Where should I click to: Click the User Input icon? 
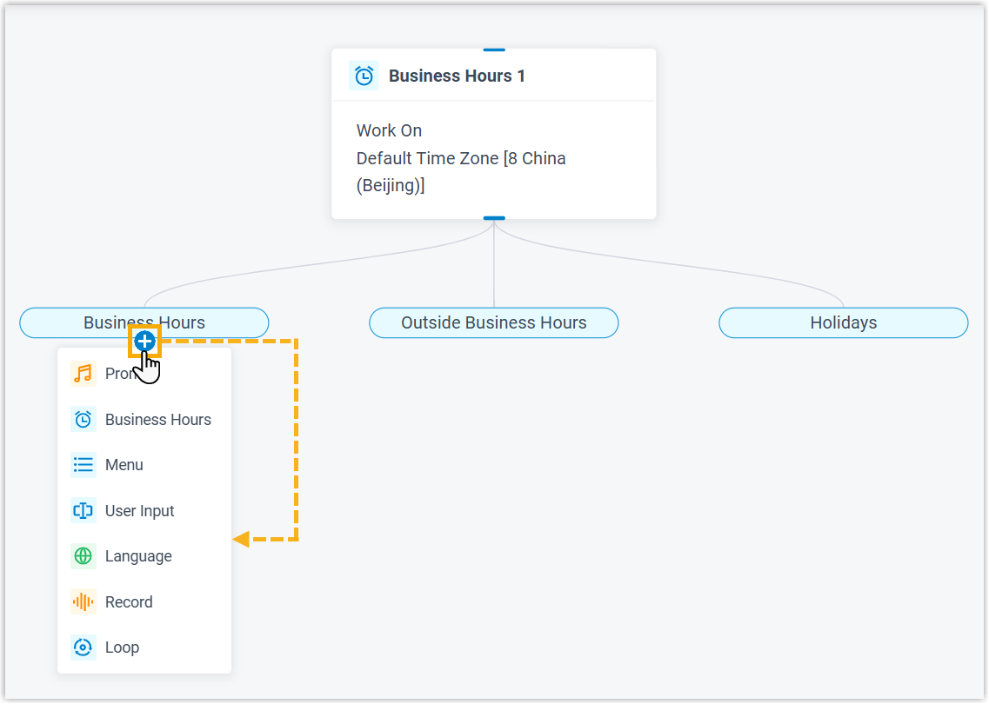[x=84, y=511]
